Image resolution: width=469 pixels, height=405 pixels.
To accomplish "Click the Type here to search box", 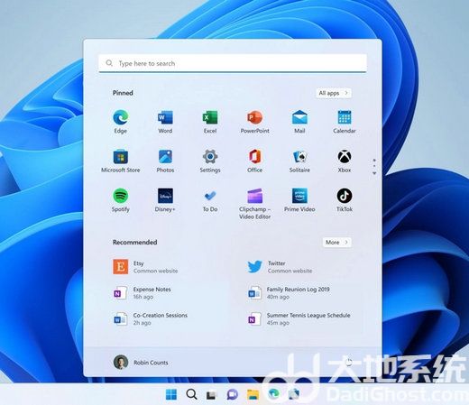I will [x=233, y=63].
